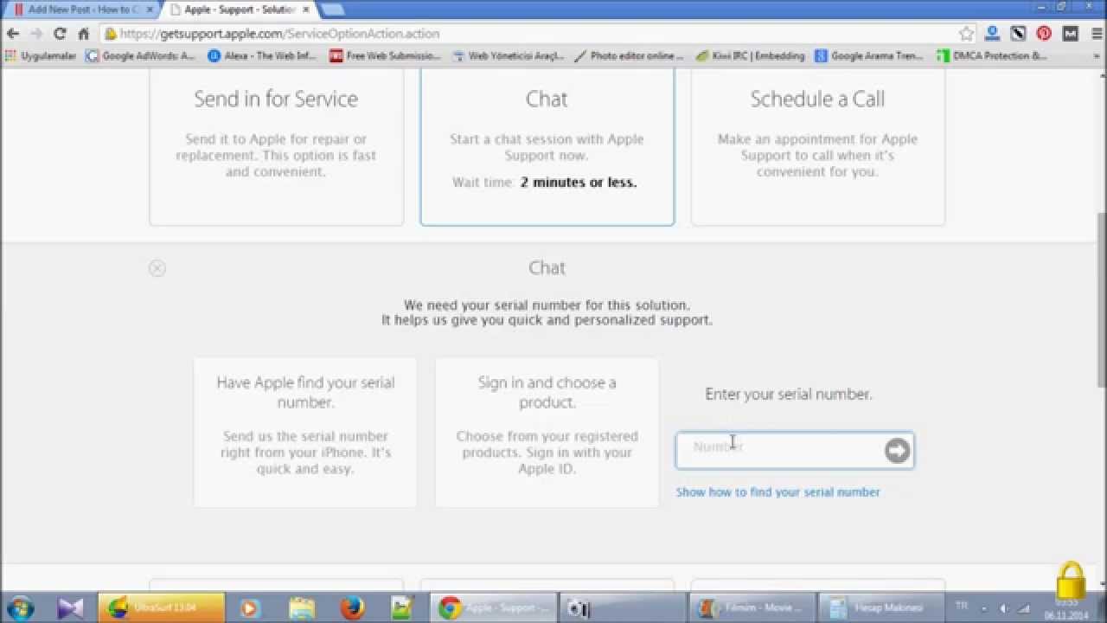Switch to UltraSurf 13.04 taskbar window
This screenshot has height=623, width=1107.
tap(162, 608)
